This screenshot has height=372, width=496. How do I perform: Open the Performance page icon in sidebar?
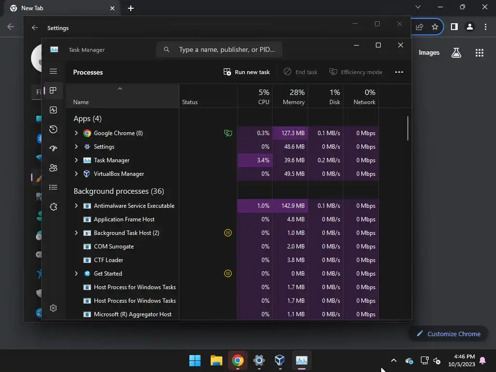click(x=53, y=110)
